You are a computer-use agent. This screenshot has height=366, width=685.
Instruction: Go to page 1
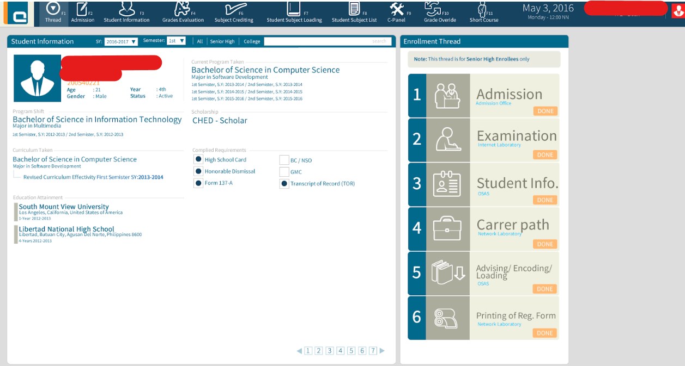pyautogui.click(x=308, y=351)
